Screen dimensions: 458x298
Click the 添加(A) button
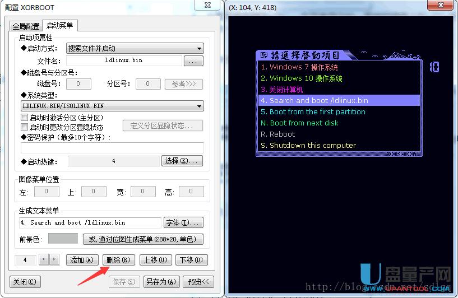(x=82, y=260)
